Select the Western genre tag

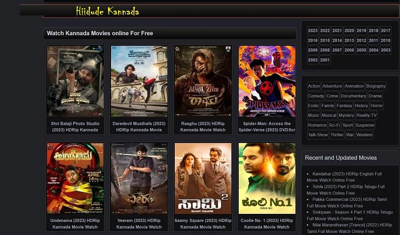pos(364,135)
